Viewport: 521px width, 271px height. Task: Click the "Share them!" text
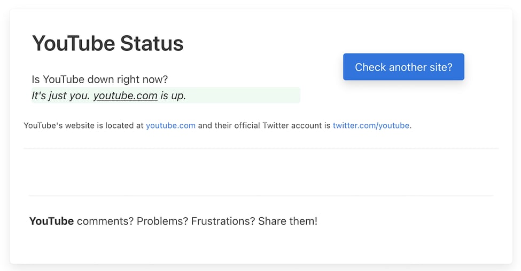[288, 221]
